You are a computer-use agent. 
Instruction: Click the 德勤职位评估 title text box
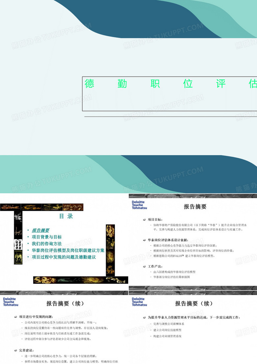pos(169,94)
